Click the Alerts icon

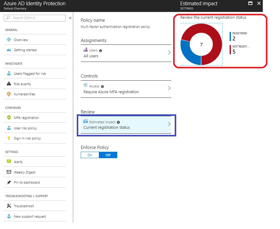pos(9,162)
